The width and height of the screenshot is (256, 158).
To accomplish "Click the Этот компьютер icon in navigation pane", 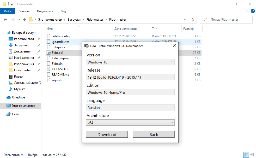I will [8, 106].
